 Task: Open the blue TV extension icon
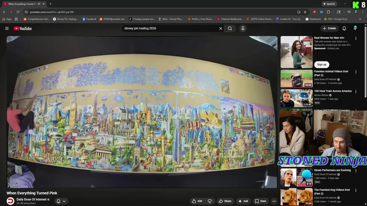coord(321,12)
